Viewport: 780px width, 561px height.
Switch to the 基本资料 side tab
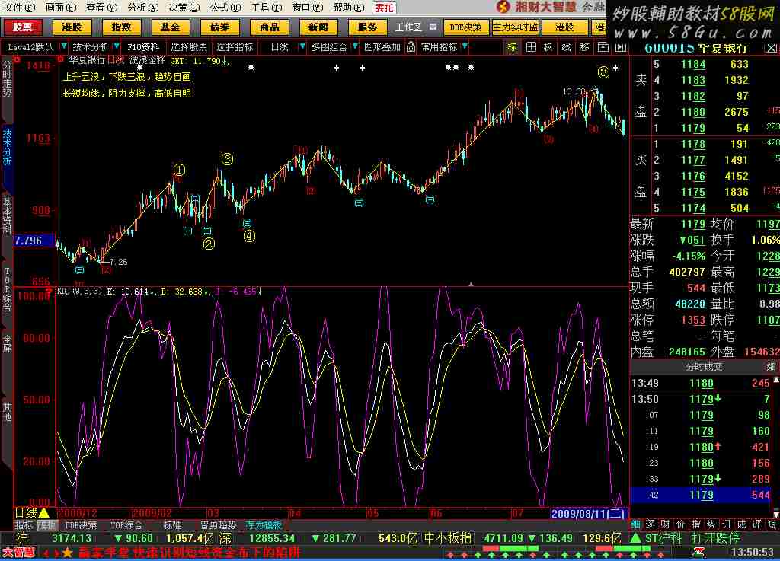tap(7, 217)
